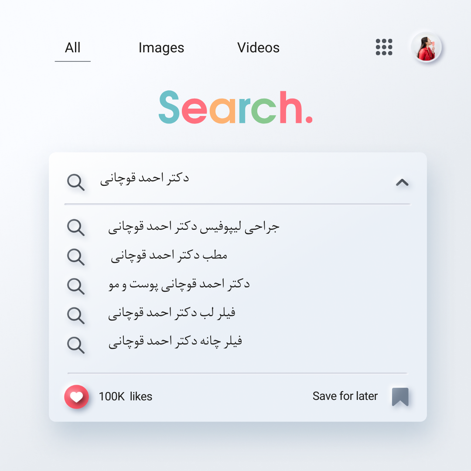Select the All tab
This screenshot has width=471, height=471.
click(72, 48)
